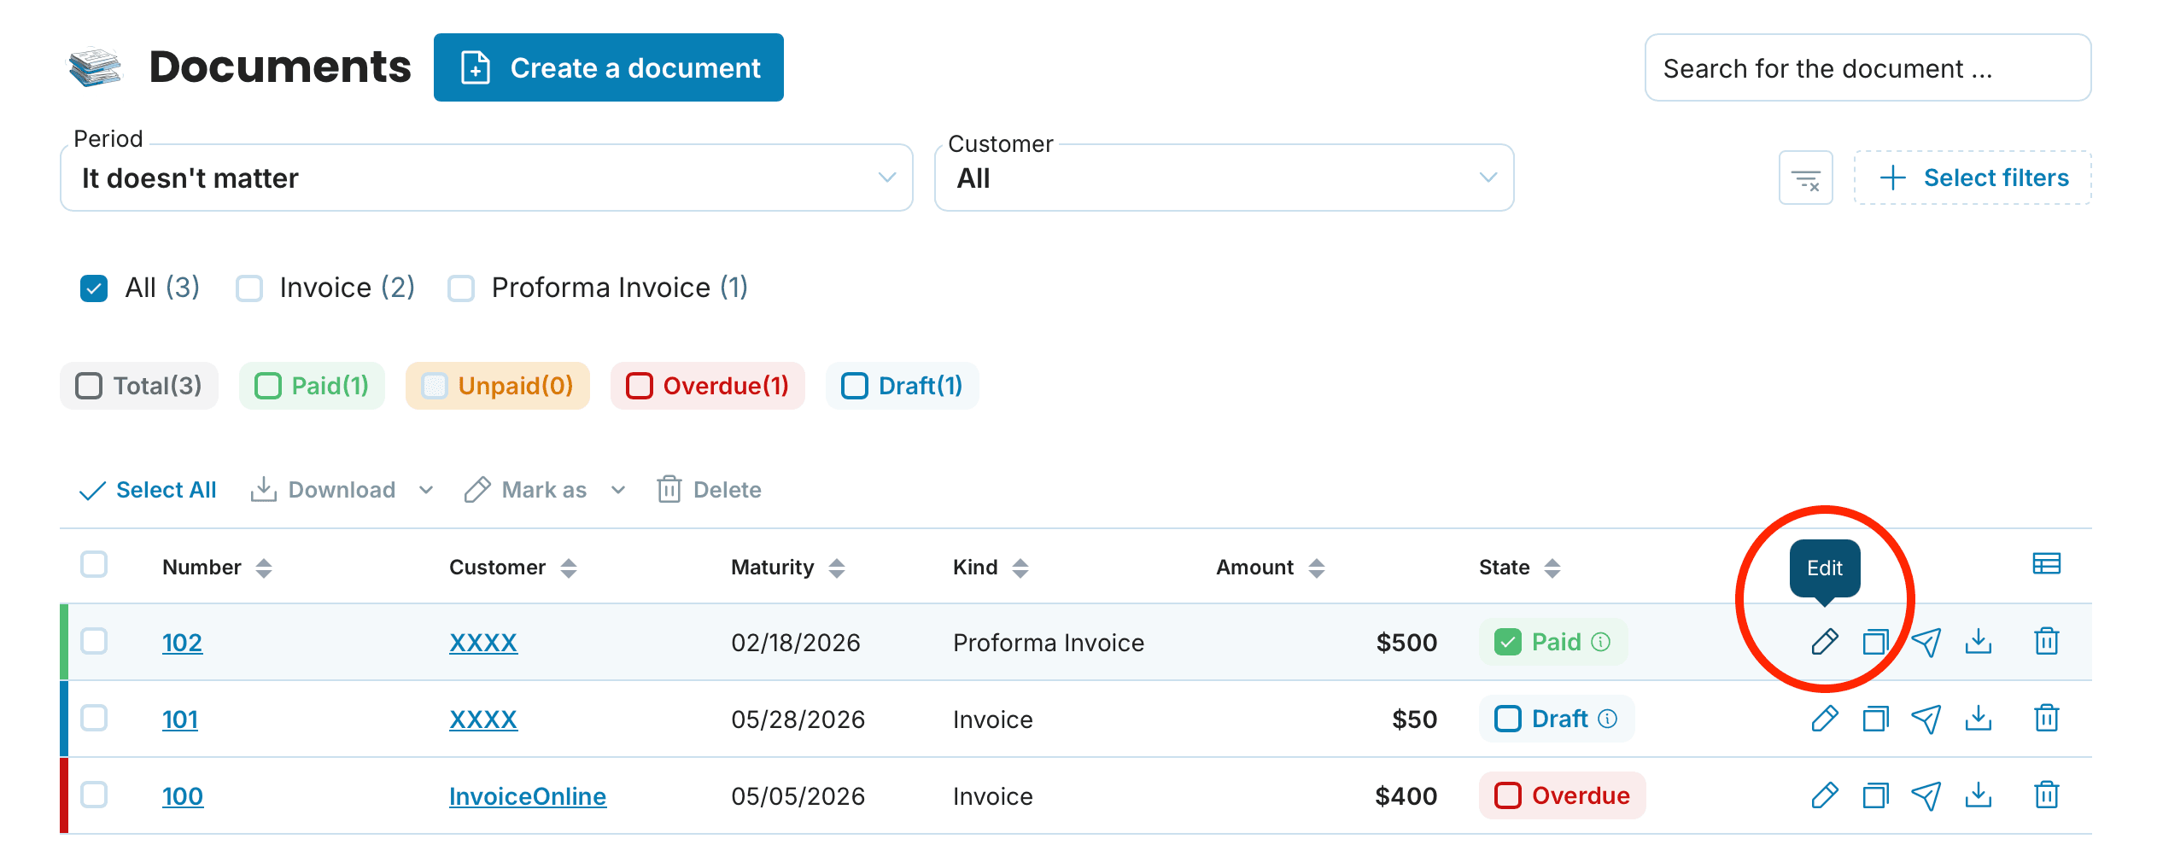Edit document 101 with pencil icon

click(1824, 719)
